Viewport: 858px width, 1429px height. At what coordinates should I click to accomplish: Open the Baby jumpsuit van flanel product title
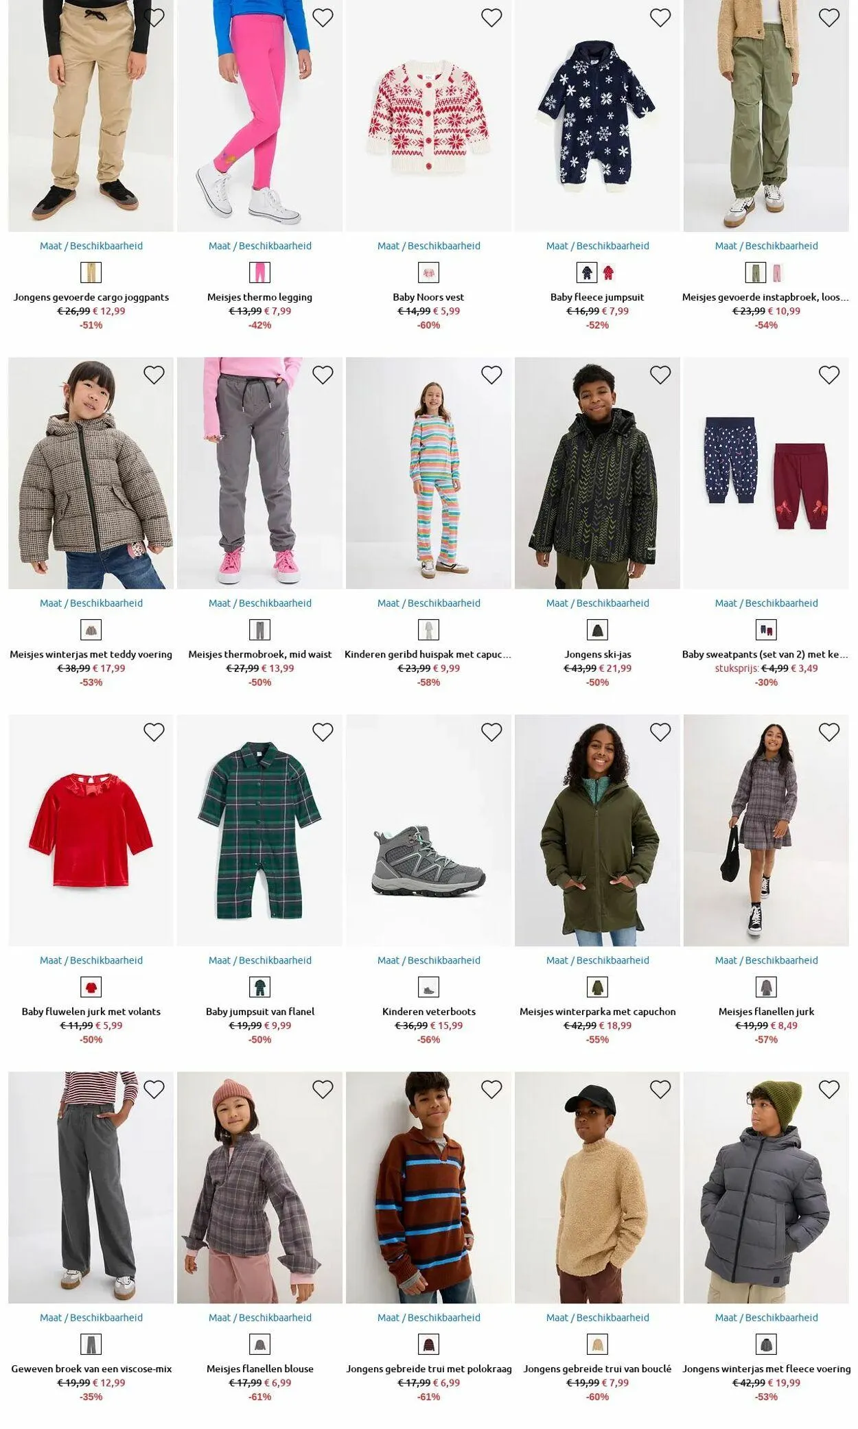[x=260, y=1012]
